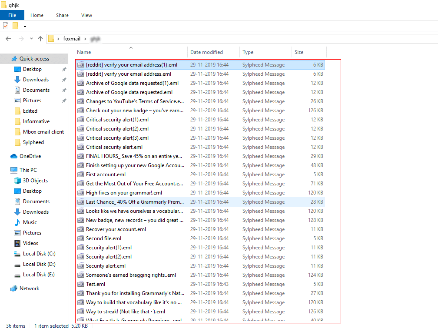Expand the root chevron before foxmail in address bar
The height and width of the screenshot is (329, 438).
tap(58, 39)
